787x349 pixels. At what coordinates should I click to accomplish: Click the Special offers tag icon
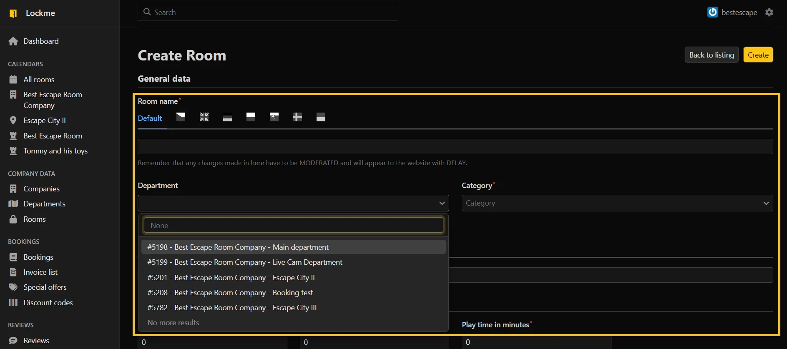click(x=13, y=287)
